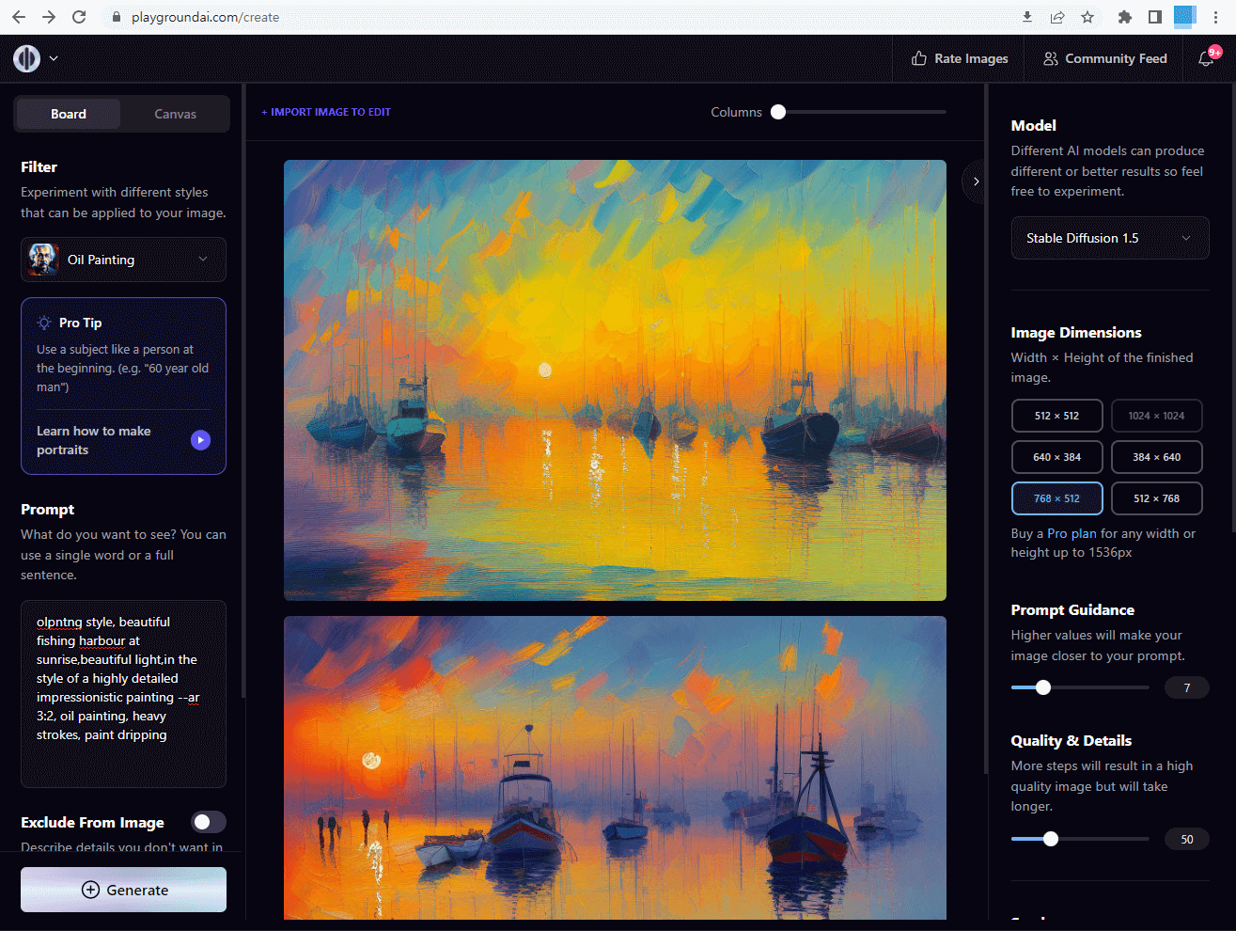Open browser extensions puzzle icon
Image resolution: width=1236 pixels, height=931 pixels.
1125,17
